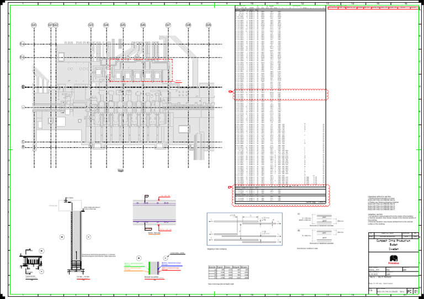Select the tall wall section detail drawing
Image resolution: width=424 pixels, height=299 pixels.
coord(76,236)
